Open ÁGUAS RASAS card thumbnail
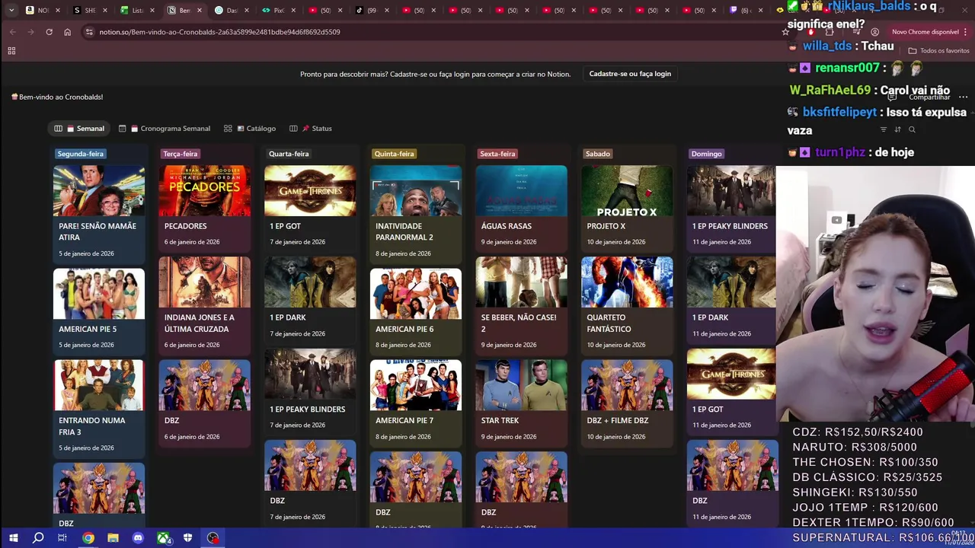This screenshot has height=548, width=975. pos(521,190)
